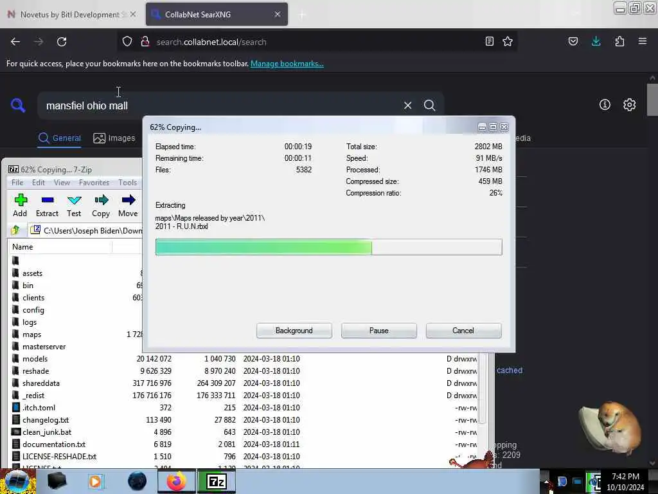Select the assets folder
Image resolution: width=658 pixels, height=494 pixels.
[x=32, y=273]
